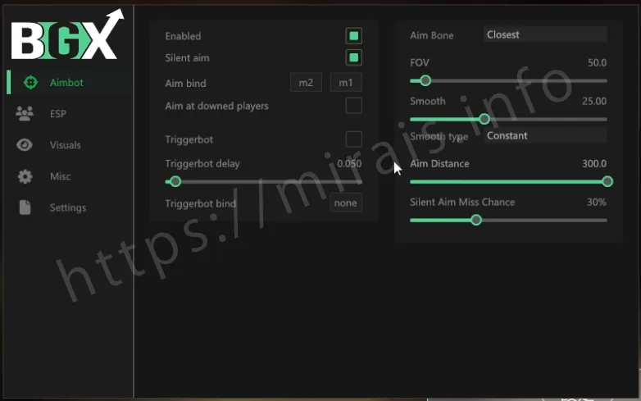Turn on the Triggerbot checkbox

(353, 139)
